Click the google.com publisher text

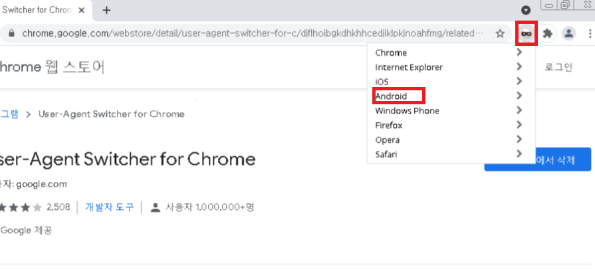[x=41, y=185]
